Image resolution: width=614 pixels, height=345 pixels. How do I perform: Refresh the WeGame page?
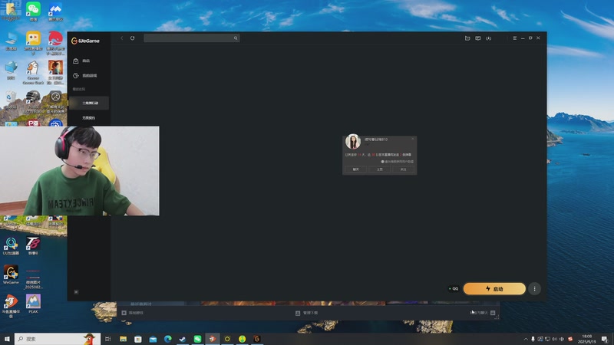coord(132,38)
